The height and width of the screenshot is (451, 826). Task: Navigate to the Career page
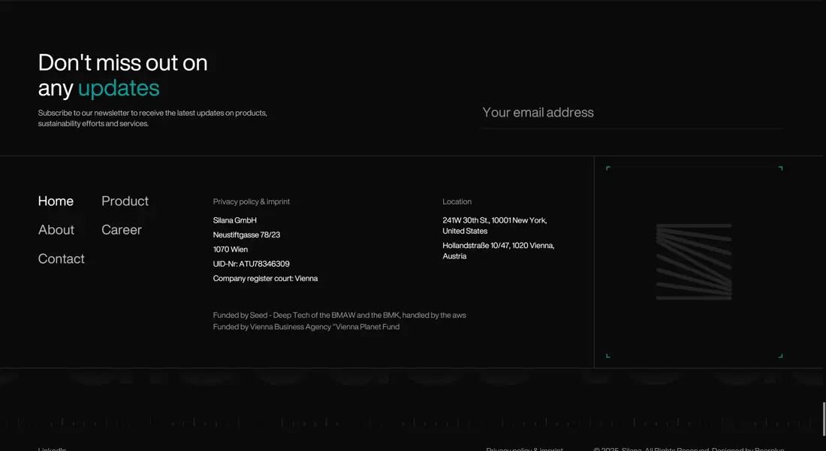pyautogui.click(x=122, y=230)
